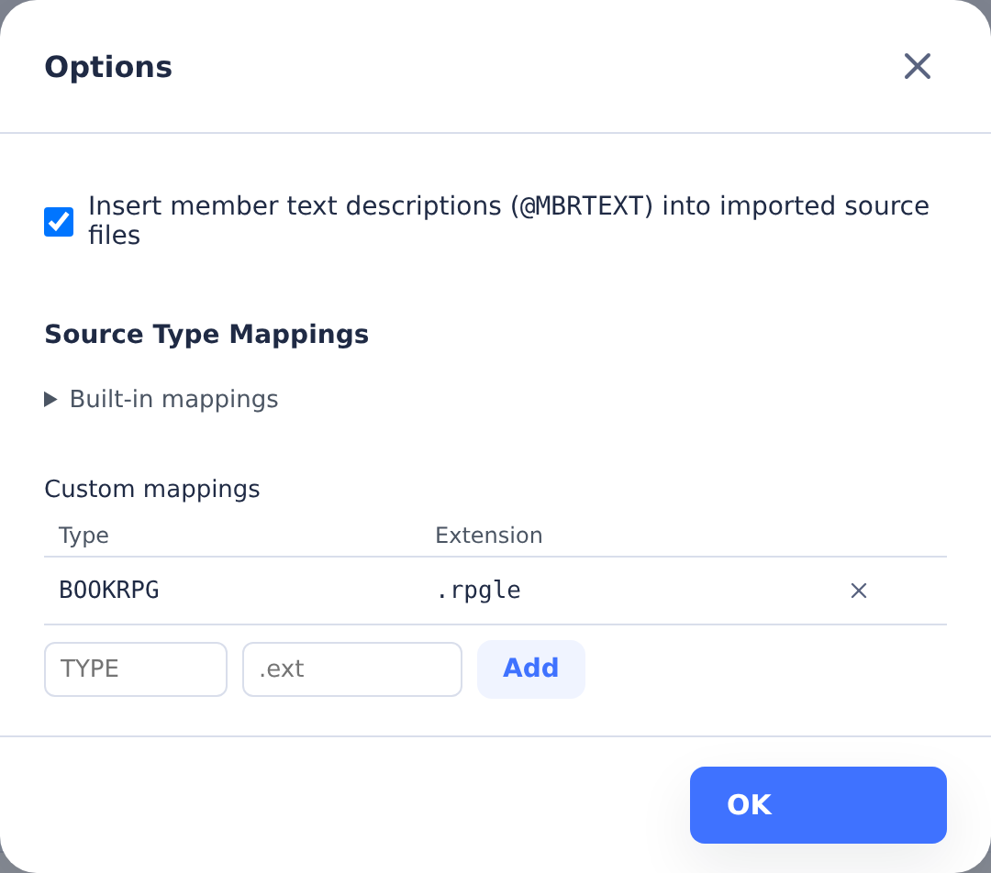Uncheck Insert member text descriptions checkbox
Viewport: 991px width, 873px height.
point(59,222)
